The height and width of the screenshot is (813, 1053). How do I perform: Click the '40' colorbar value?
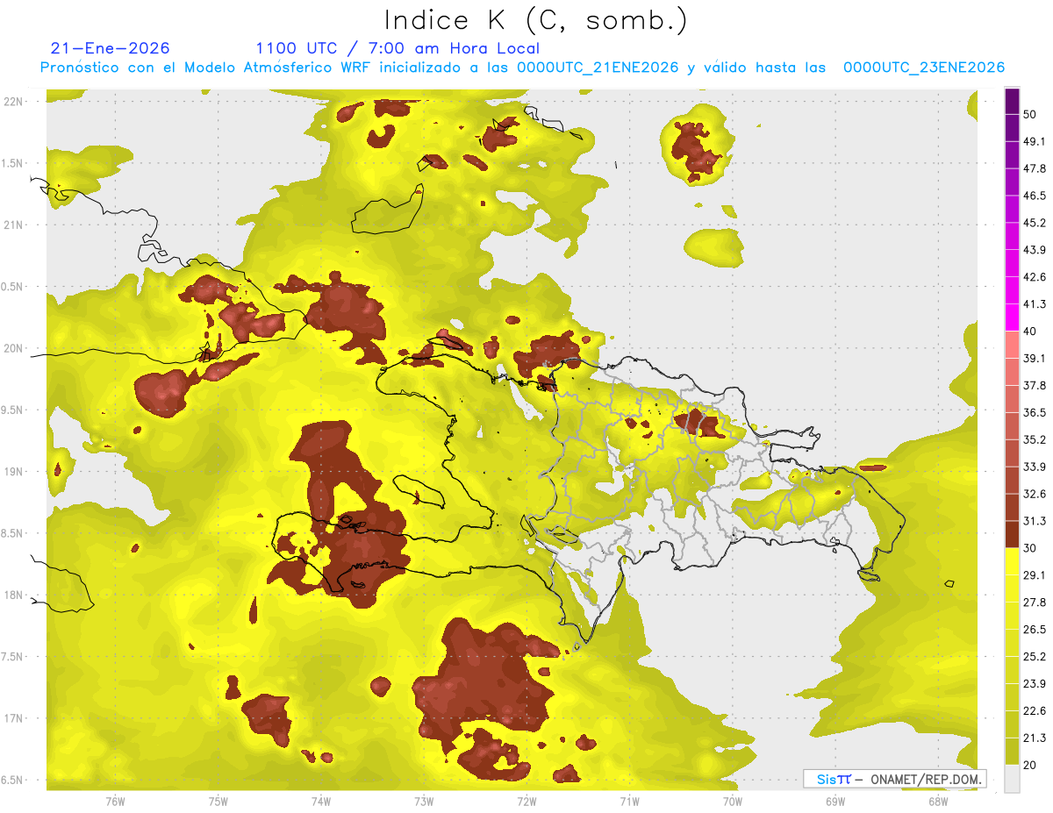(x=1030, y=331)
